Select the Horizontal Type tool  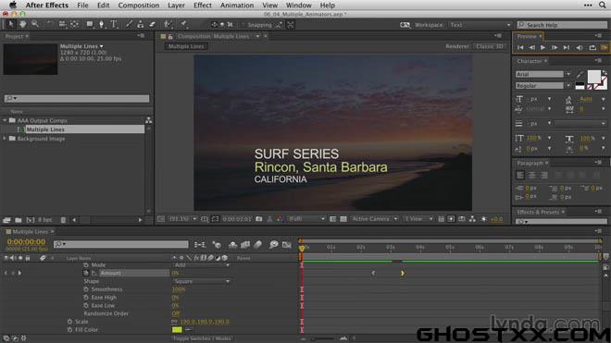[x=114, y=24]
